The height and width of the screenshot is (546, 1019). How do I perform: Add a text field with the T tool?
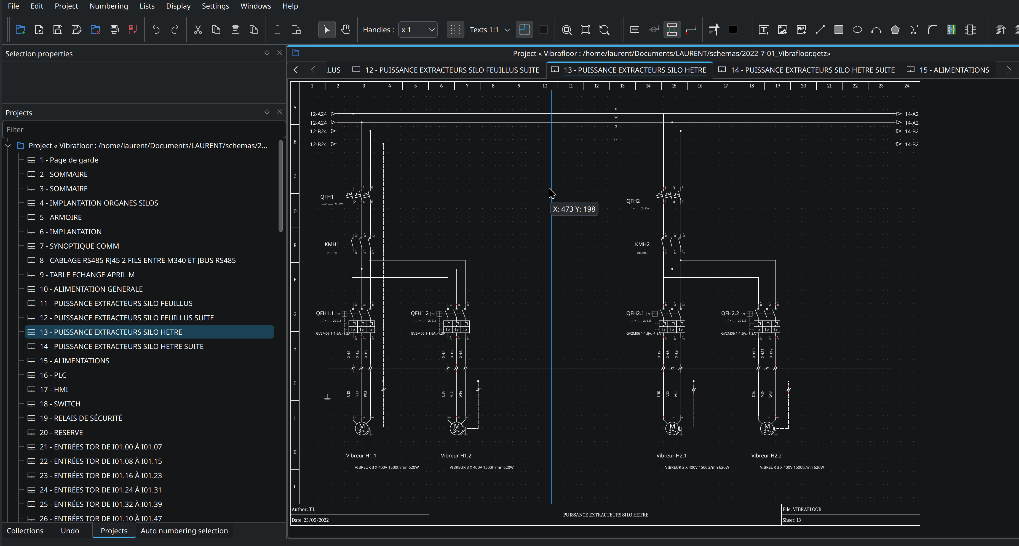763,30
